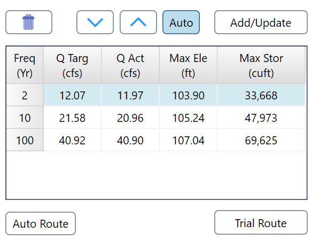This screenshot has height=240, width=312.
Task: Click the Add/Update button
Action: coord(261,22)
